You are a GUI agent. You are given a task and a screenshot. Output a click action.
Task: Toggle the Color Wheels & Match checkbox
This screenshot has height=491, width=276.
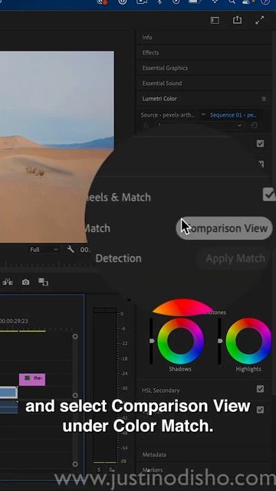click(x=269, y=194)
